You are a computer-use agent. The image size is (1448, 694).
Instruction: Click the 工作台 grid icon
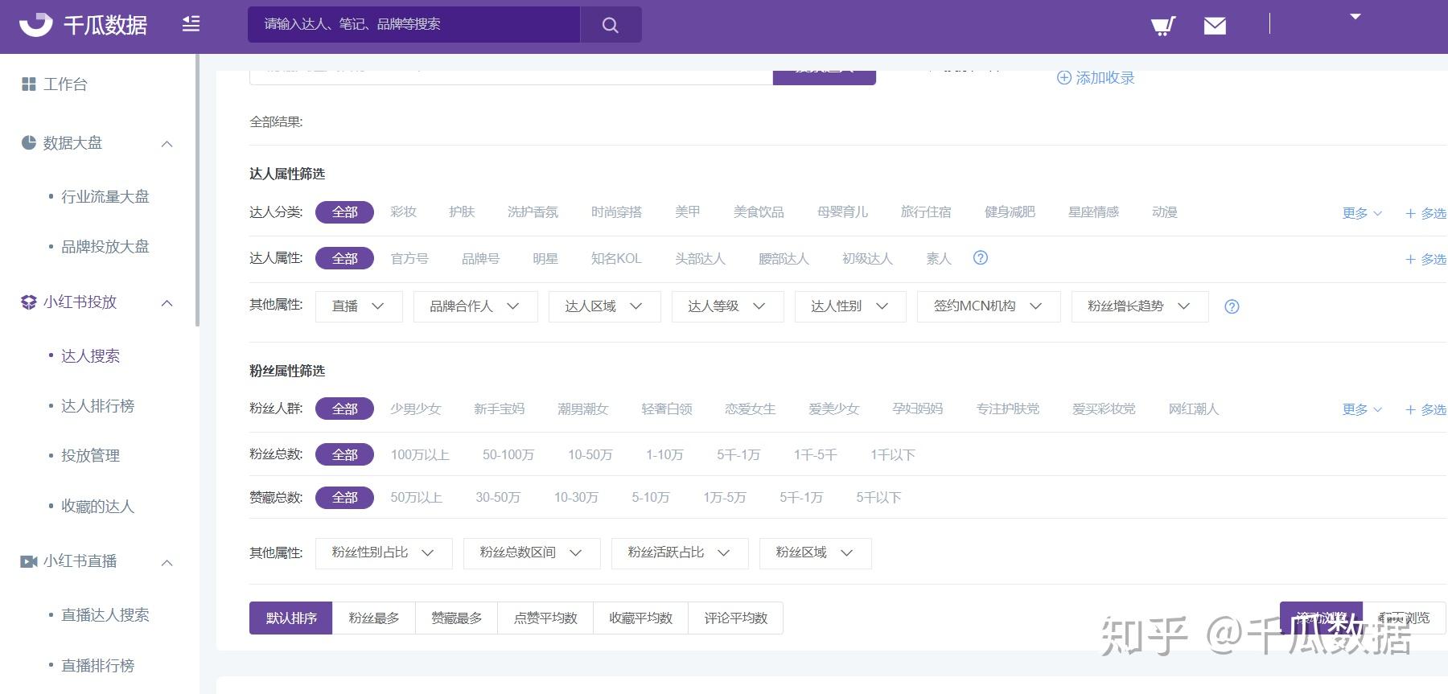(x=28, y=84)
